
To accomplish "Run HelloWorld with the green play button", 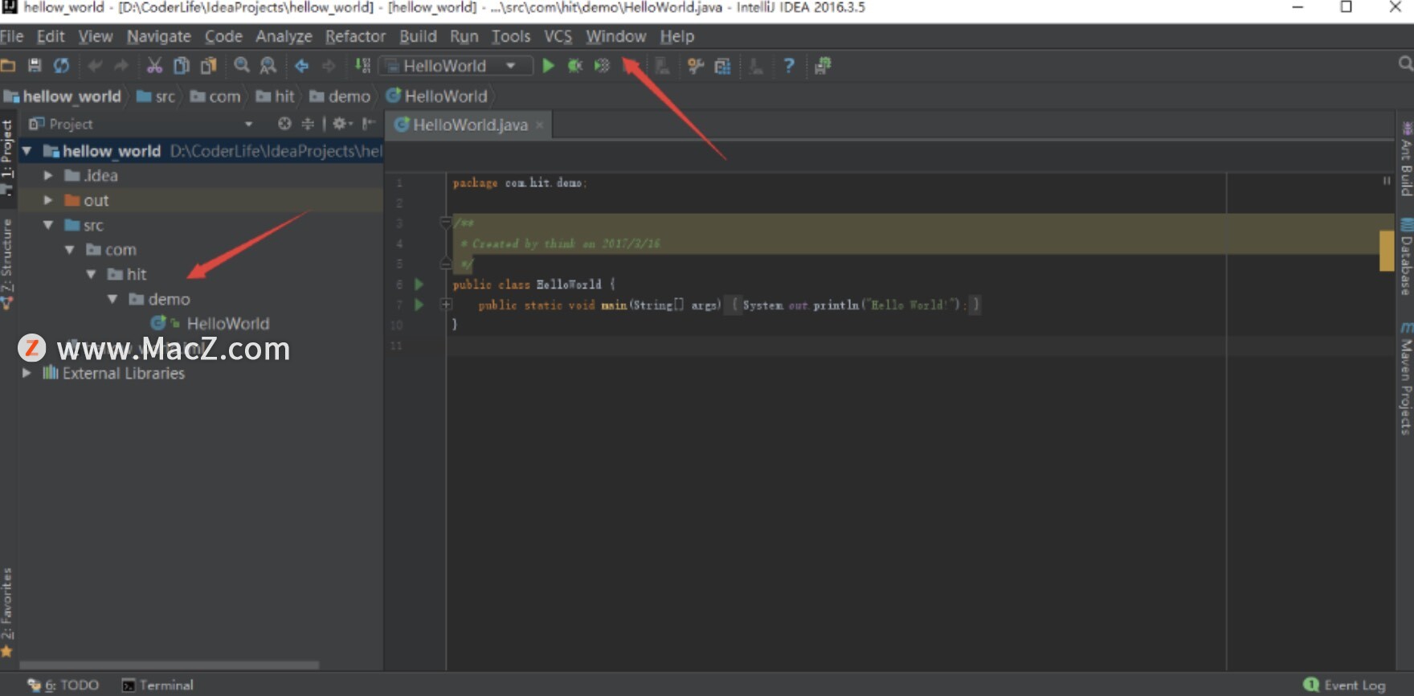I will pos(548,66).
